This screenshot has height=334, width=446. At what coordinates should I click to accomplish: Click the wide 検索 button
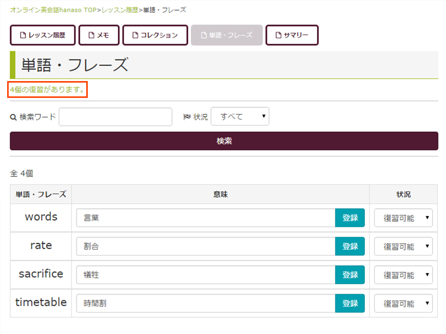point(224,141)
